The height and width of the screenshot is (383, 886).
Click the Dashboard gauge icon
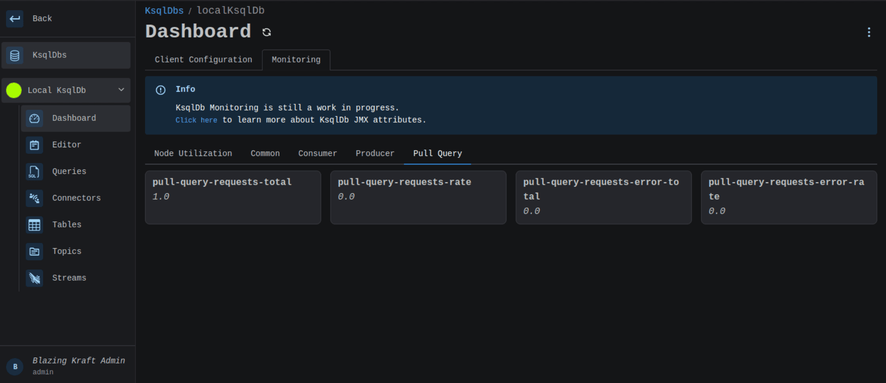(34, 119)
